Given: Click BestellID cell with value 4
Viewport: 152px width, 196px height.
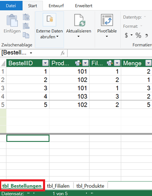Looking at the screenshot, I should click(28, 96).
